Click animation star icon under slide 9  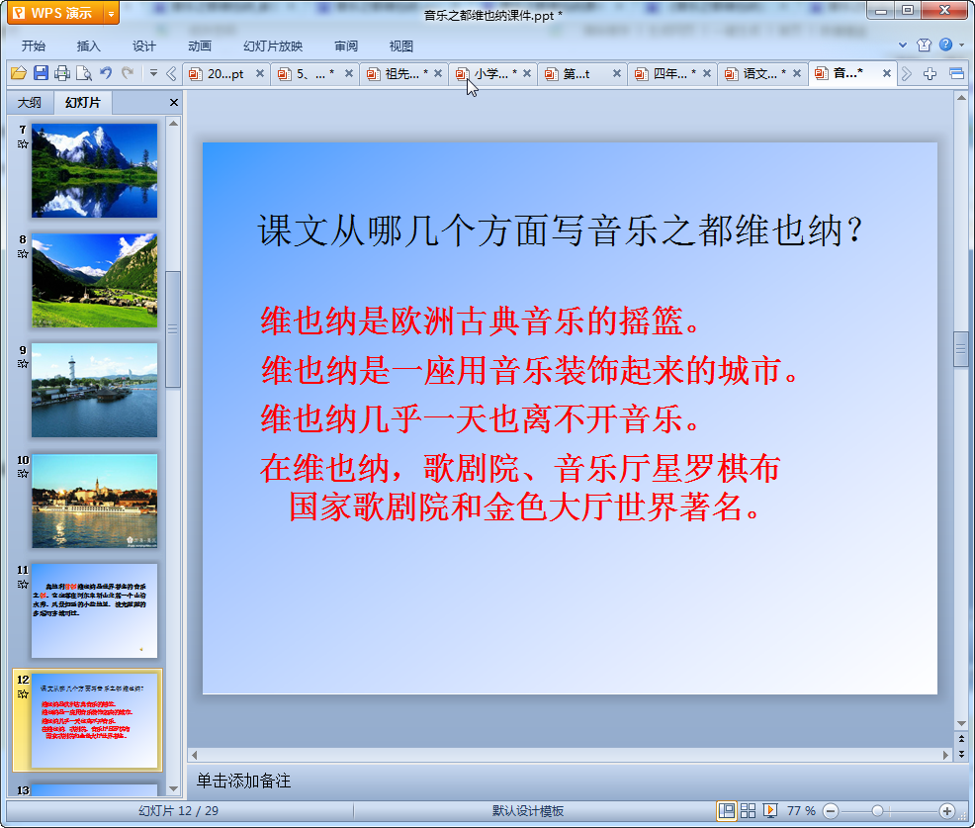point(23,364)
